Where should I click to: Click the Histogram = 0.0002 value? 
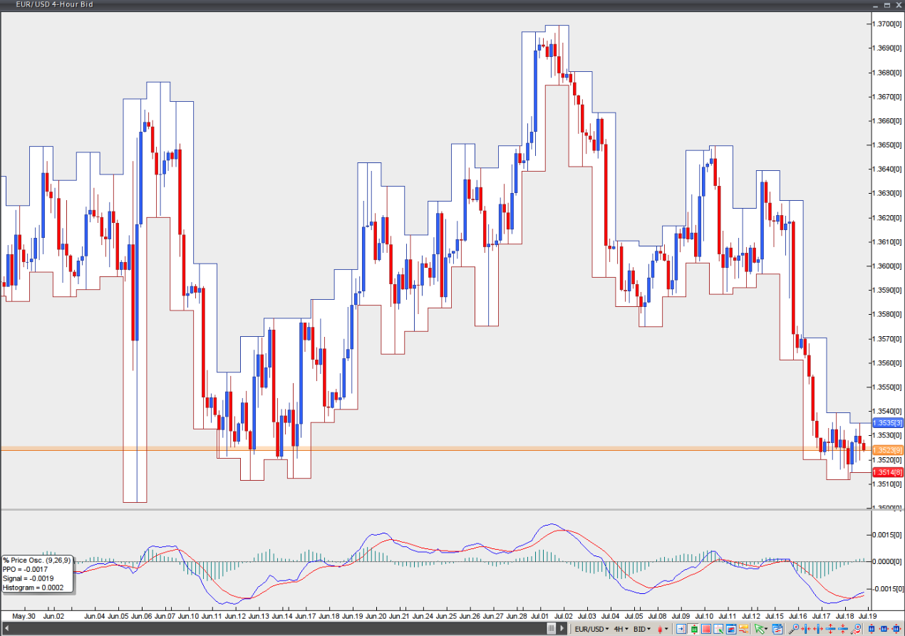point(33,588)
